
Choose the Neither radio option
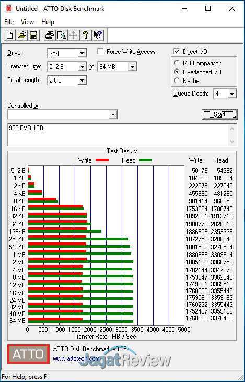pyautogui.click(x=177, y=80)
